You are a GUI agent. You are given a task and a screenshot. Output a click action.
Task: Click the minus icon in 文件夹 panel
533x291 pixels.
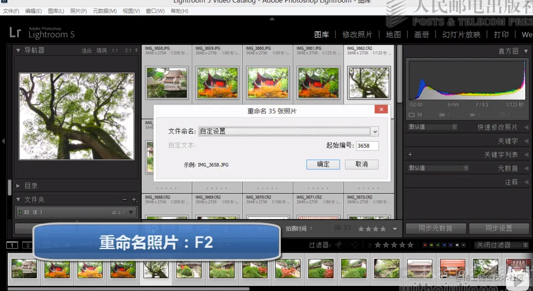tap(124, 199)
